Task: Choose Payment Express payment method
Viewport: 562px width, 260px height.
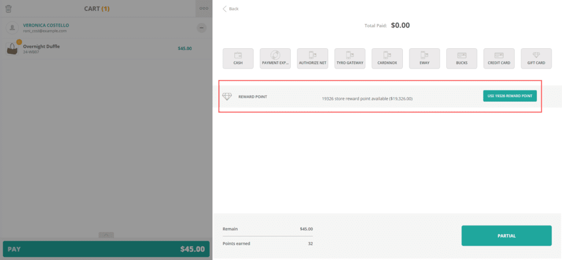Action: [x=276, y=58]
